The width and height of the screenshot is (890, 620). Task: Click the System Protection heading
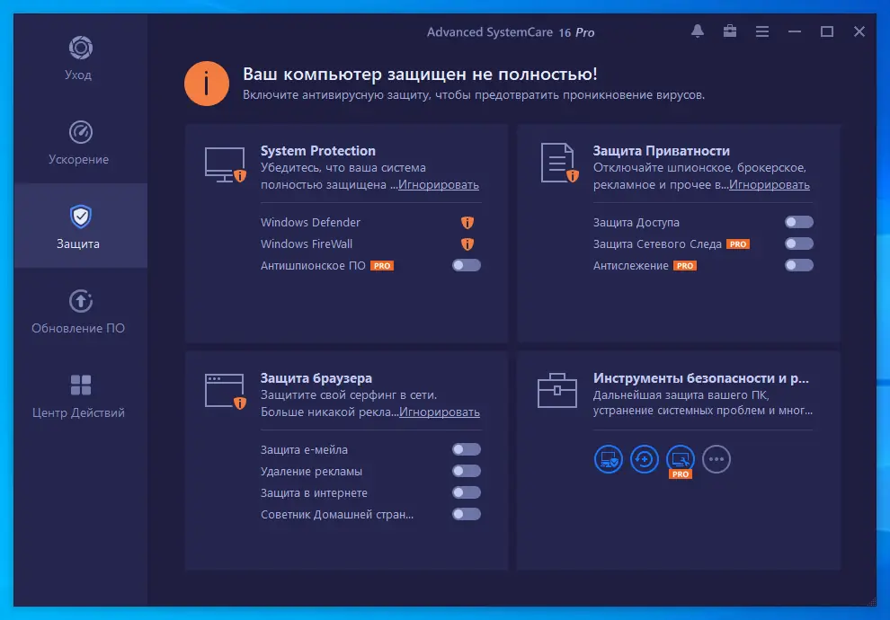(318, 151)
